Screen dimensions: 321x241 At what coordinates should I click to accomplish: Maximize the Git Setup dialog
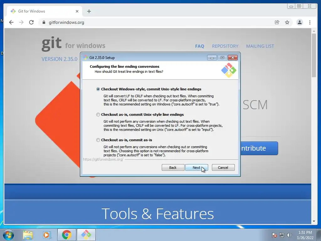point(222,58)
